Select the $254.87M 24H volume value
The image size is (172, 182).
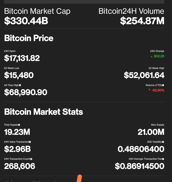coord(142,21)
